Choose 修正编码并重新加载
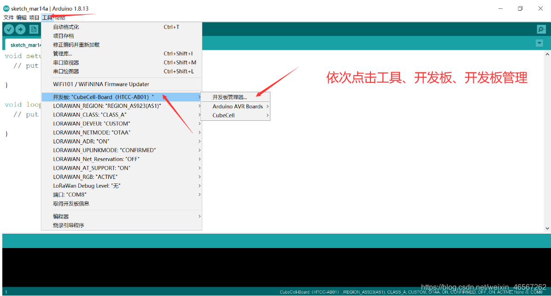 tap(122, 45)
